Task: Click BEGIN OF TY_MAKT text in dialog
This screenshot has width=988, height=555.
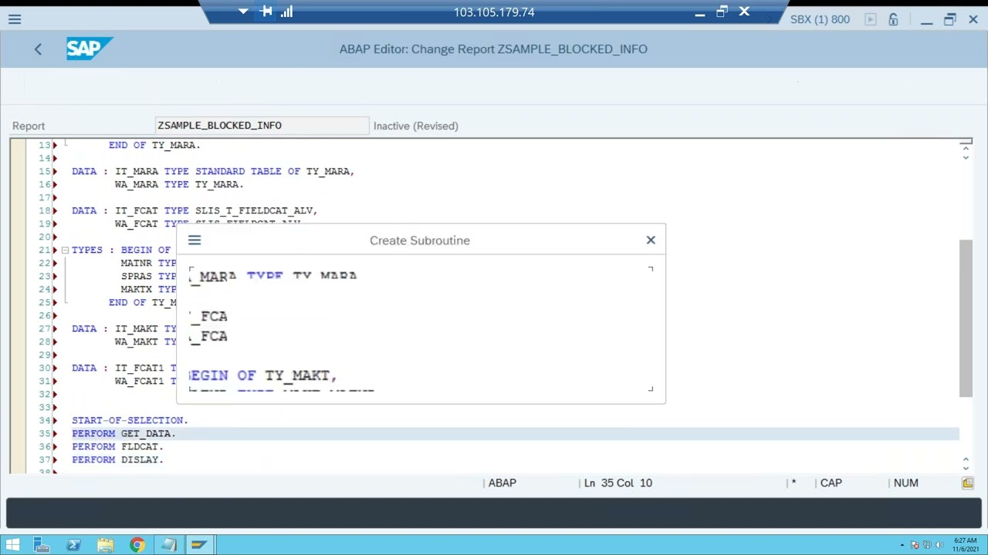Action: (262, 375)
